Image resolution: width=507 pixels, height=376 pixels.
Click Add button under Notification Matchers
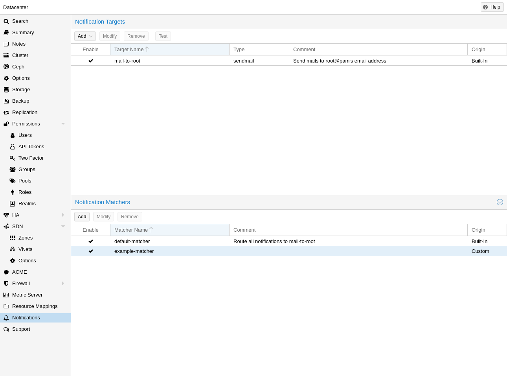click(x=82, y=217)
